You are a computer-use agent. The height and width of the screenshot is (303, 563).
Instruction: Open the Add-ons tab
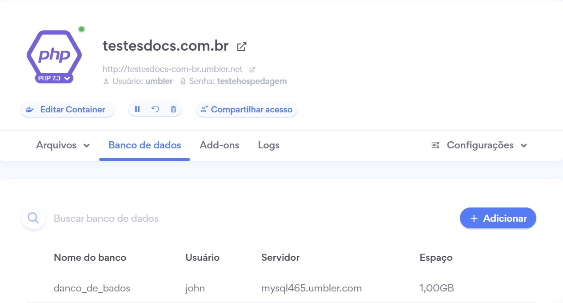[x=220, y=145]
